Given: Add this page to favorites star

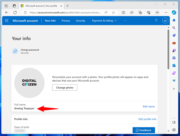Looking at the screenshot, I should point(113,12).
